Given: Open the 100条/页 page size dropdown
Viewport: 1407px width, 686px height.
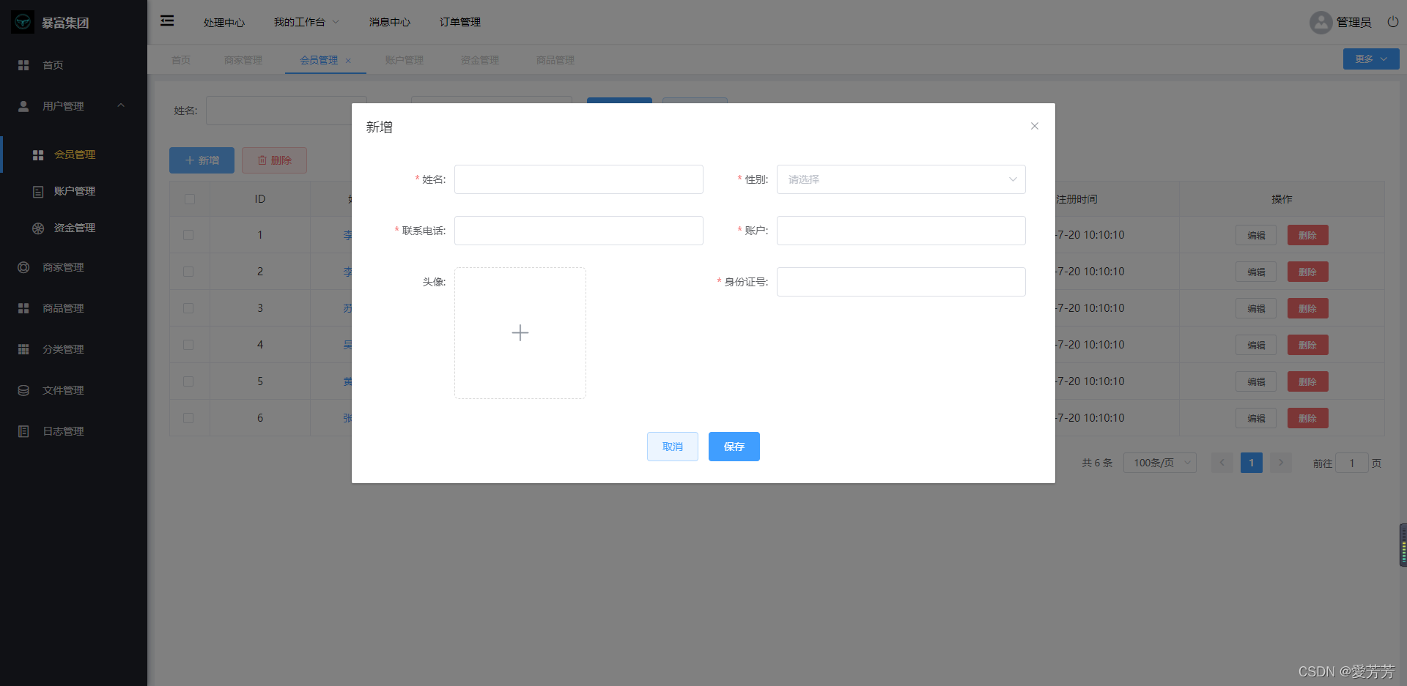Looking at the screenshot, I should coord(1160,463).
